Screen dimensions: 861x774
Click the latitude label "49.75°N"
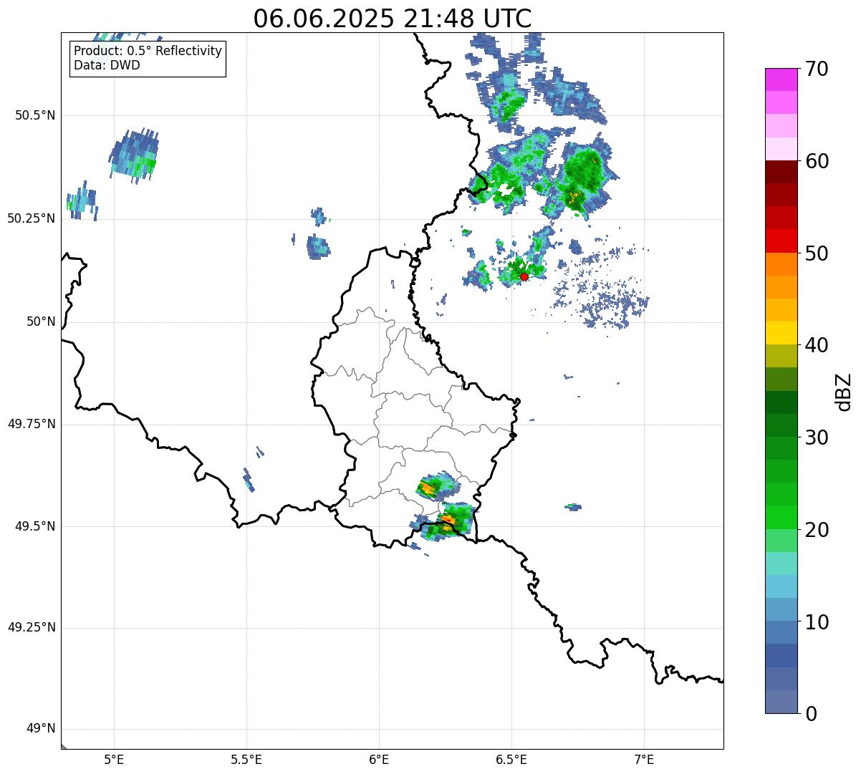(x=32, y=424)
